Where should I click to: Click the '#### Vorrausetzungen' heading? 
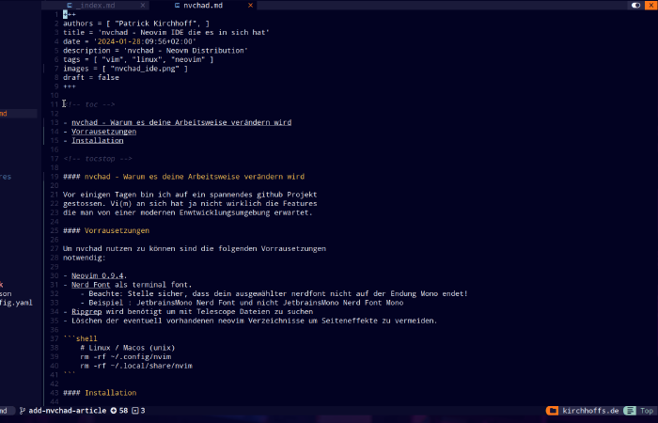tap(106, 231)
